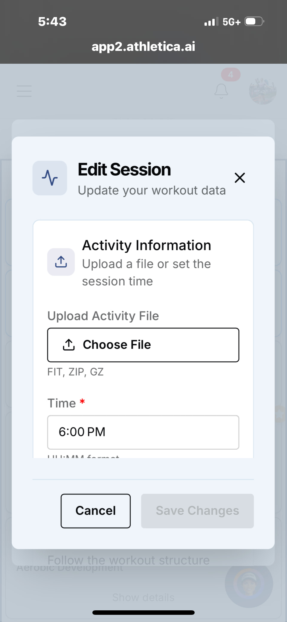Click the Upload Activity File label
Viewport: 287px width, 622px height.
point(103,316)
